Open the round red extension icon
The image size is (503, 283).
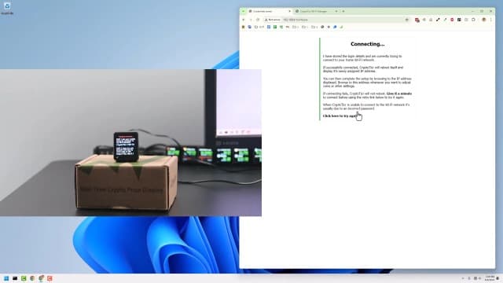pos(452,20)
